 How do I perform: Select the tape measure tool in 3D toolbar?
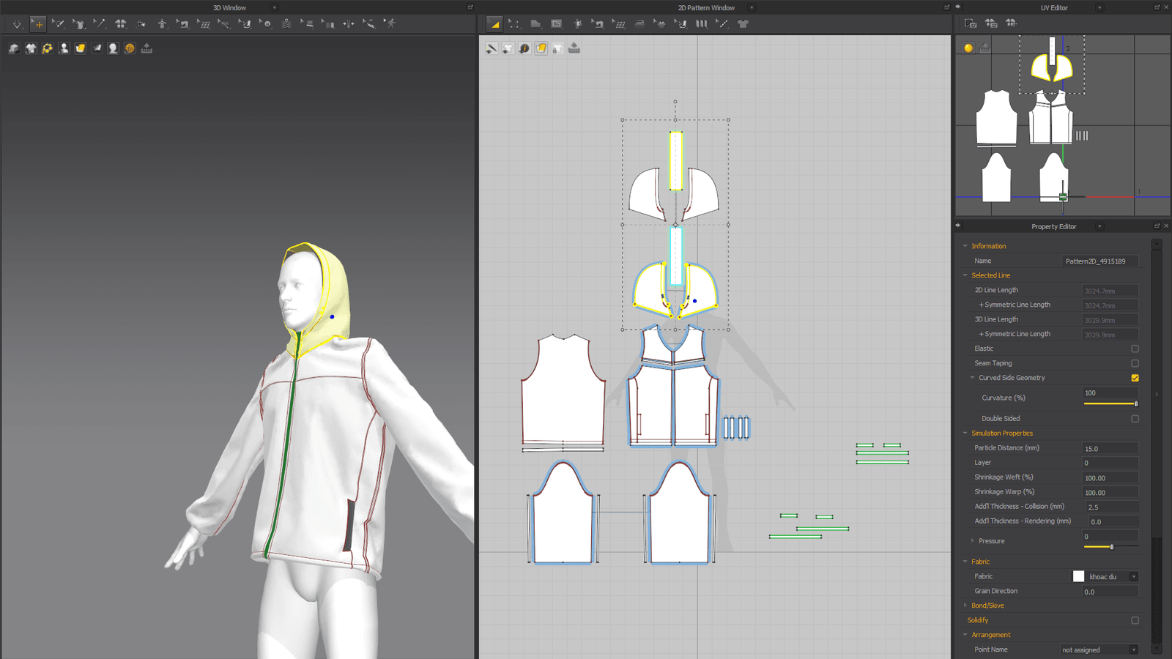(369, 23)
